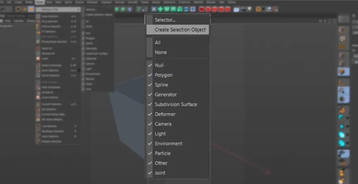Uncheck Particle in the magnified filter list

click(177, 153)
